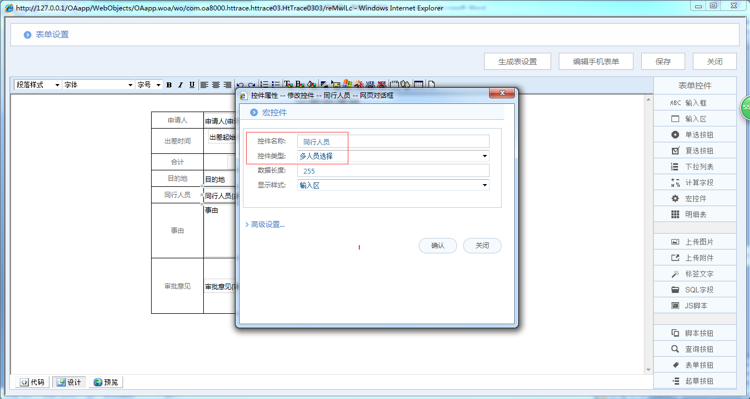Add 起草按钮 control from sidebar
750x399 pixels.
click(695, 381)
